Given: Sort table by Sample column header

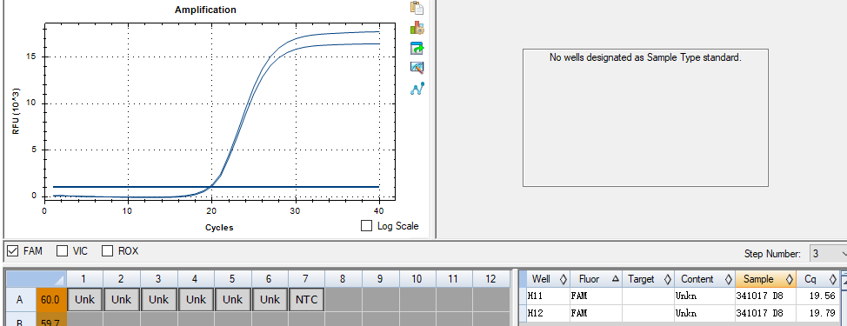Looking at the screenshot, I should pyautogui.click(x=765, y=279).
